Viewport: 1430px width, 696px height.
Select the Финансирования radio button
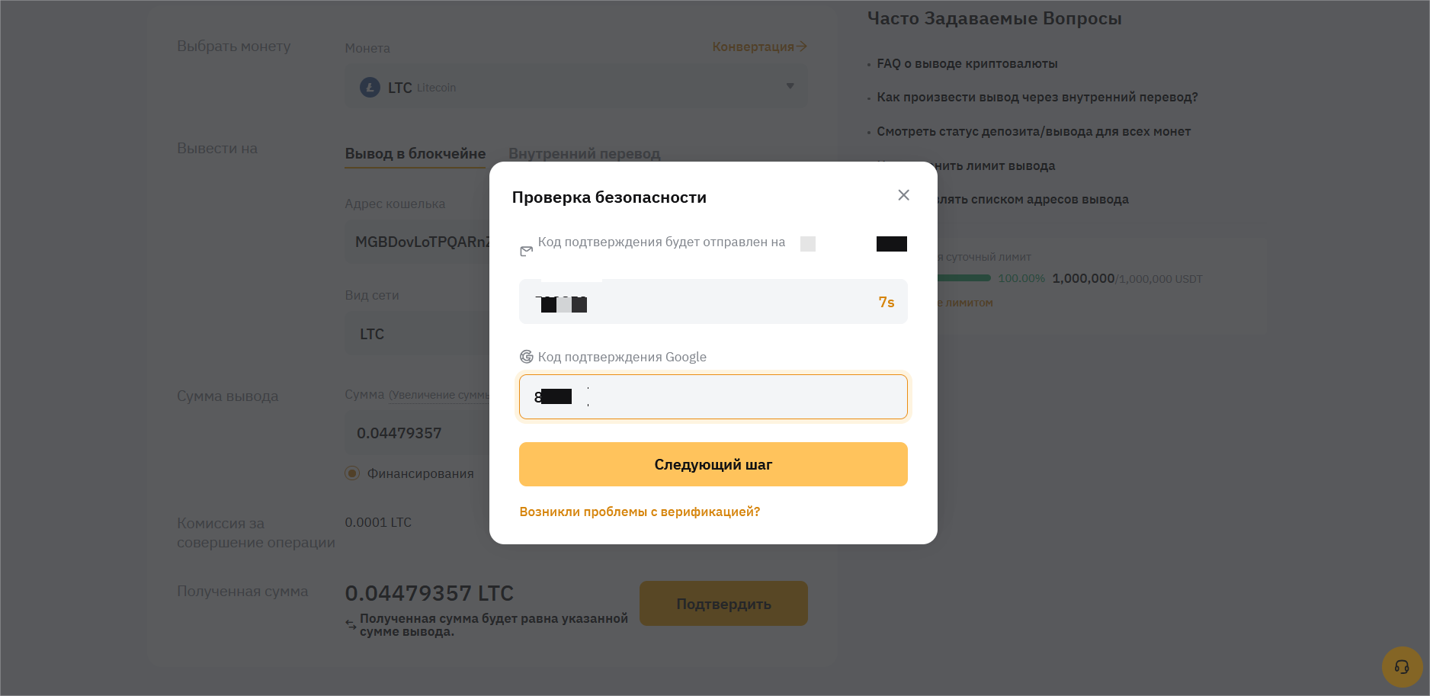pyautogui.click(x=352, y=473)
